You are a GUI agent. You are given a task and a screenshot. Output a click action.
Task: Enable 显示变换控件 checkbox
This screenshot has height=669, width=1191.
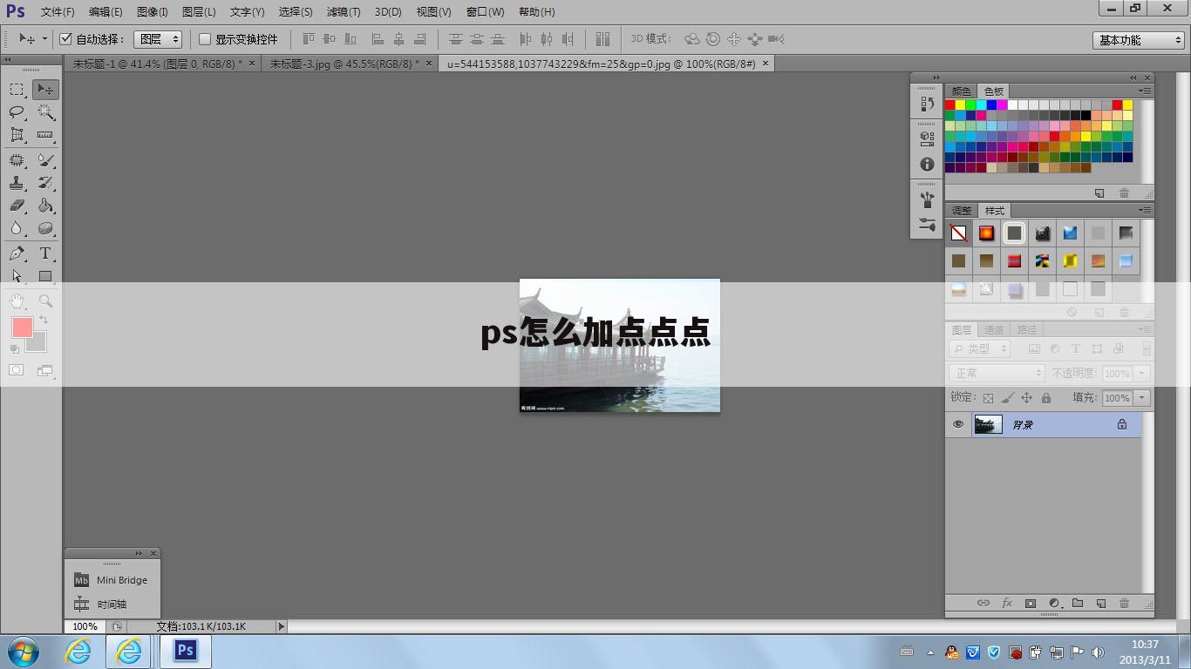(x=205, y=39)
